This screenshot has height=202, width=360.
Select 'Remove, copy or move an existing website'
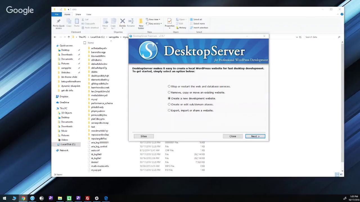(196, 92)
